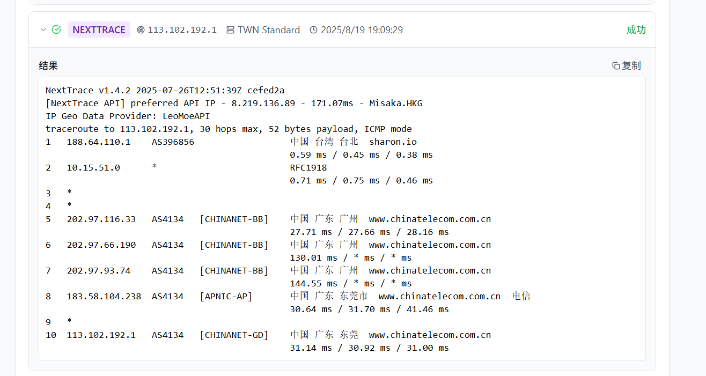Click hop 8 IP address 183.58.104.238
This screenshot has height=376, width=706.
point(104,296)
